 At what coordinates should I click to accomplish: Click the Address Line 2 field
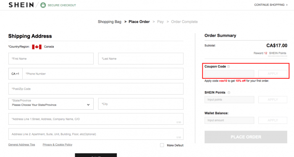coord(96,134)
